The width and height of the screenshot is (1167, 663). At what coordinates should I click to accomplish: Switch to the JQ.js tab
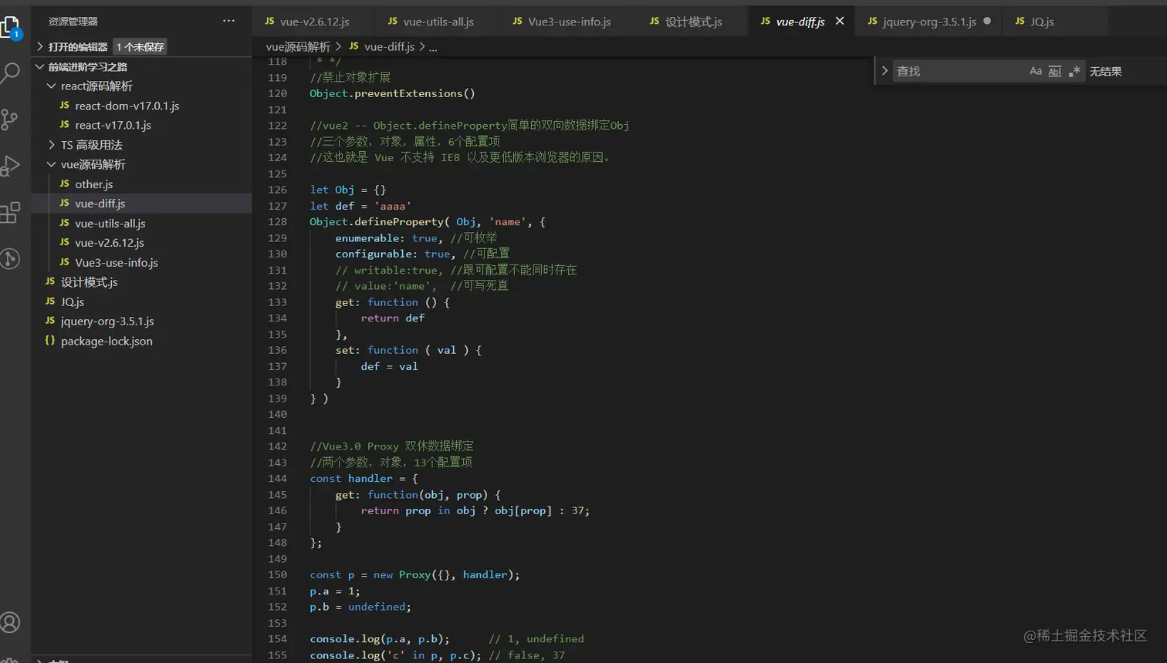pyautogui.click(x=1041, y=21)
